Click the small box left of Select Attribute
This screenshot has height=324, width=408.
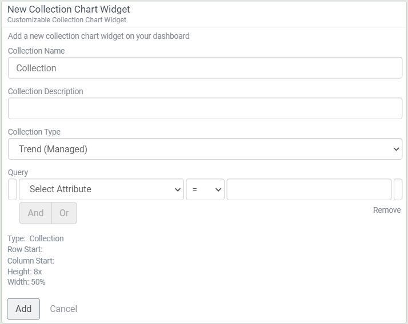click(13, 189)
